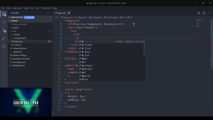Expand the assets folder
Viewport: 213px width, 120px height.
17,35
